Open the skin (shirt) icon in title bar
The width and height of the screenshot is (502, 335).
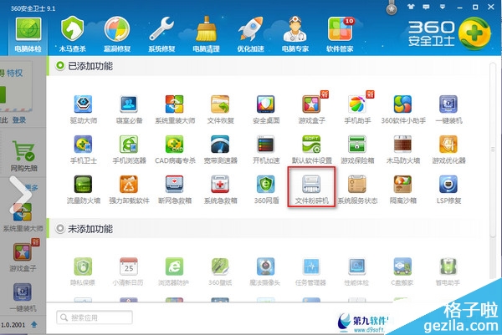pyautogui.click(x=411, y=7)
